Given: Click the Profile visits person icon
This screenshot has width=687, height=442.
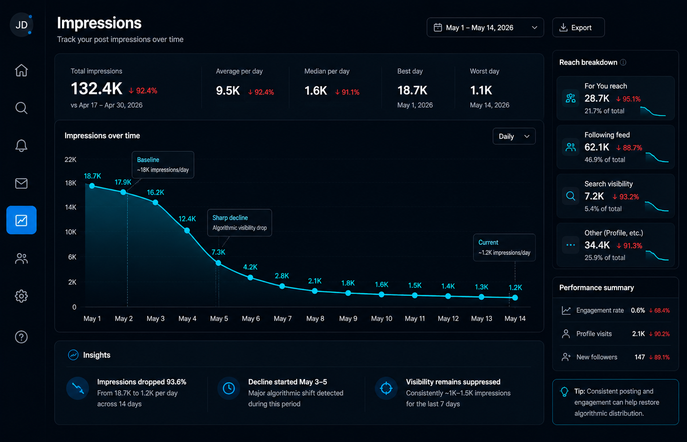Looking at the screenshot, I should pyautogui.click(x=566, y=334).
